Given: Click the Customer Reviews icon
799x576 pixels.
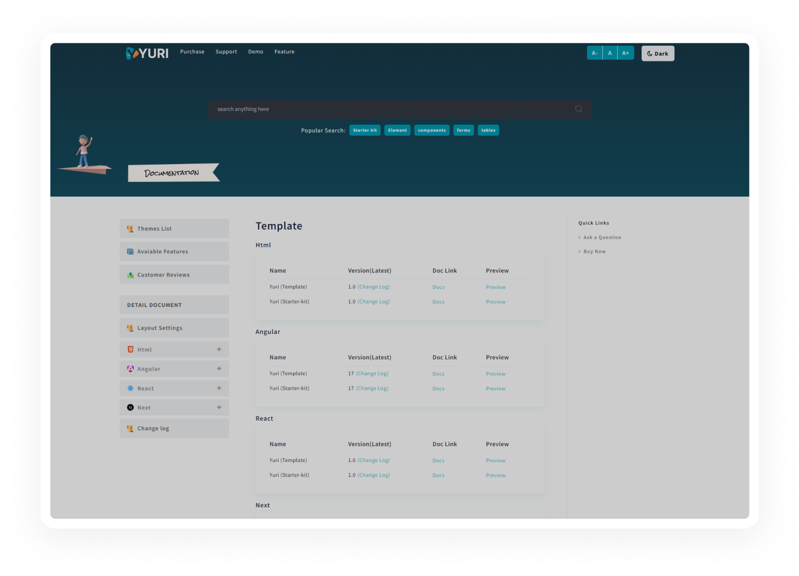Looking at the screenshot, I should [131, 275].
